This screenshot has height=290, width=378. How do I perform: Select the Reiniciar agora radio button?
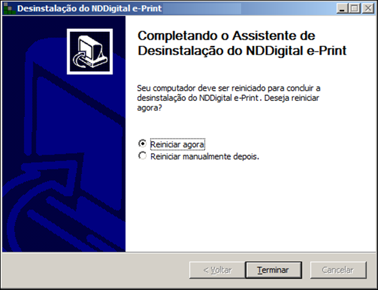point(142,144)
